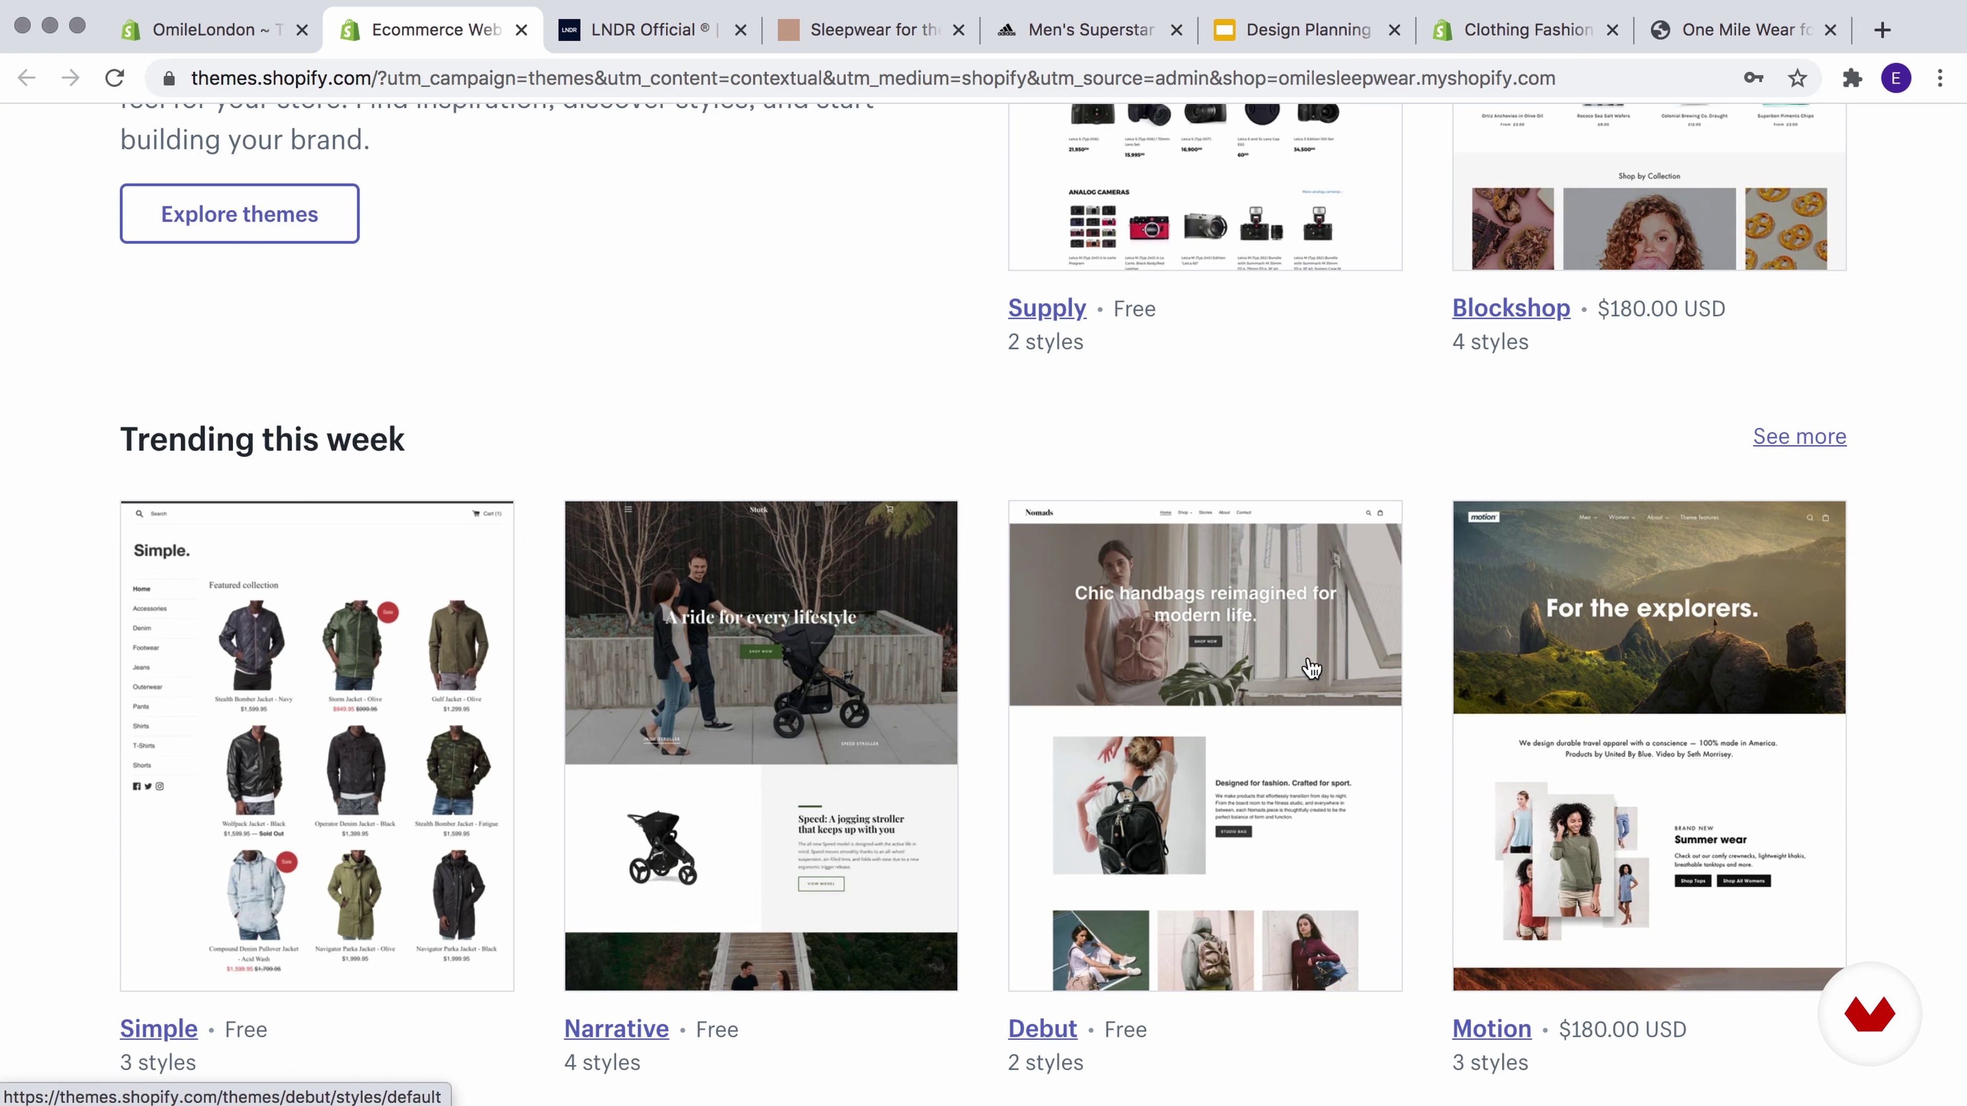The width and height of the screenshot is (1967, 1106).
Task: Click the Narrative stroller theme preview
Action: (x=761, y=746)
